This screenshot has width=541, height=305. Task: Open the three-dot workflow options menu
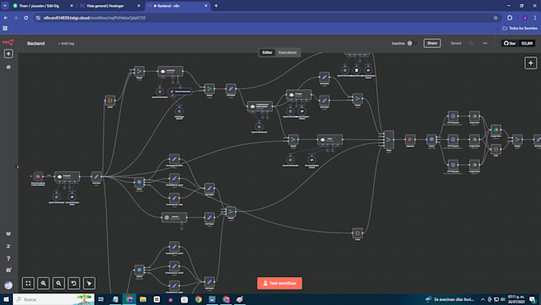[x=485, y=43]
